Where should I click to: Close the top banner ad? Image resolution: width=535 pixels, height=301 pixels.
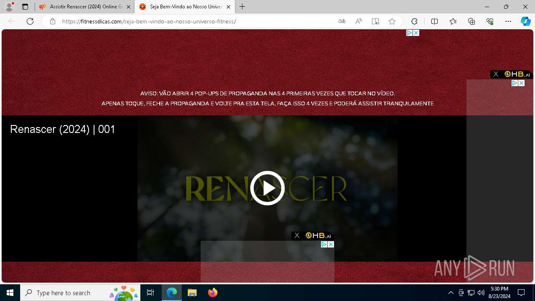click(416, 33)
